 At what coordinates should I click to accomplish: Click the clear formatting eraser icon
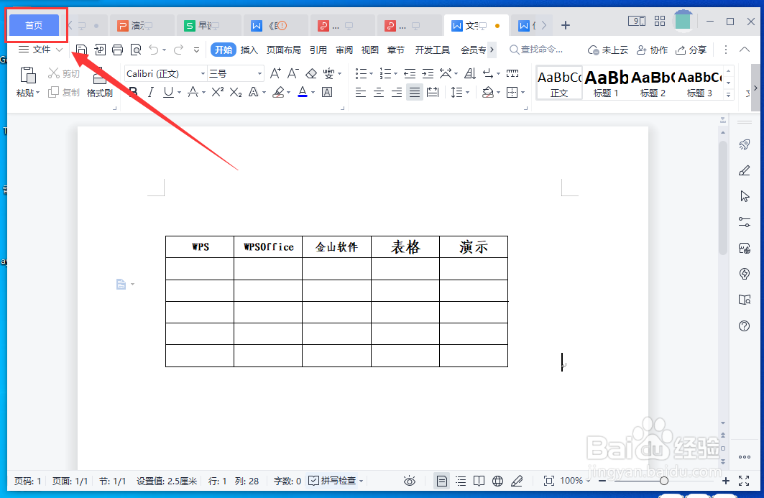(311, 73)
